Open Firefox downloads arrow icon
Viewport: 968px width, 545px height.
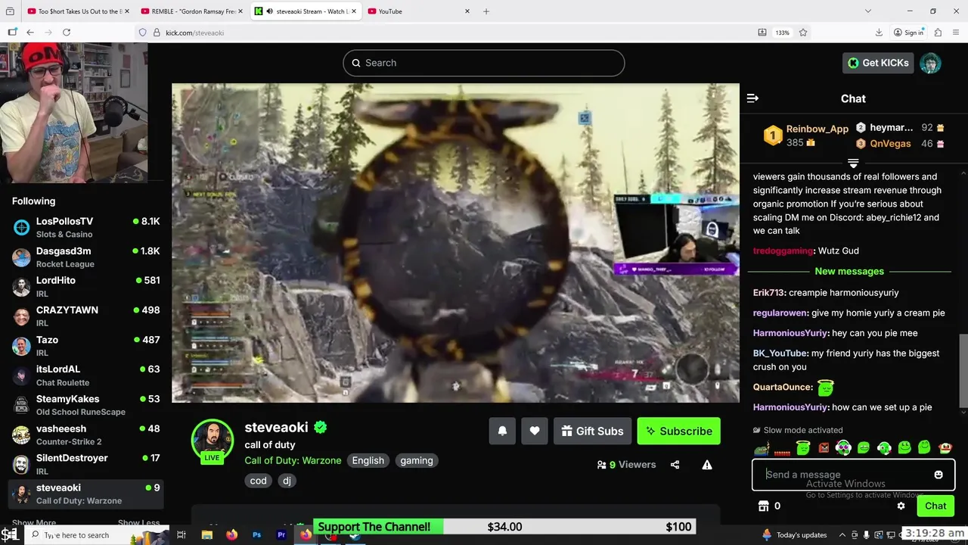coord(879,33)
